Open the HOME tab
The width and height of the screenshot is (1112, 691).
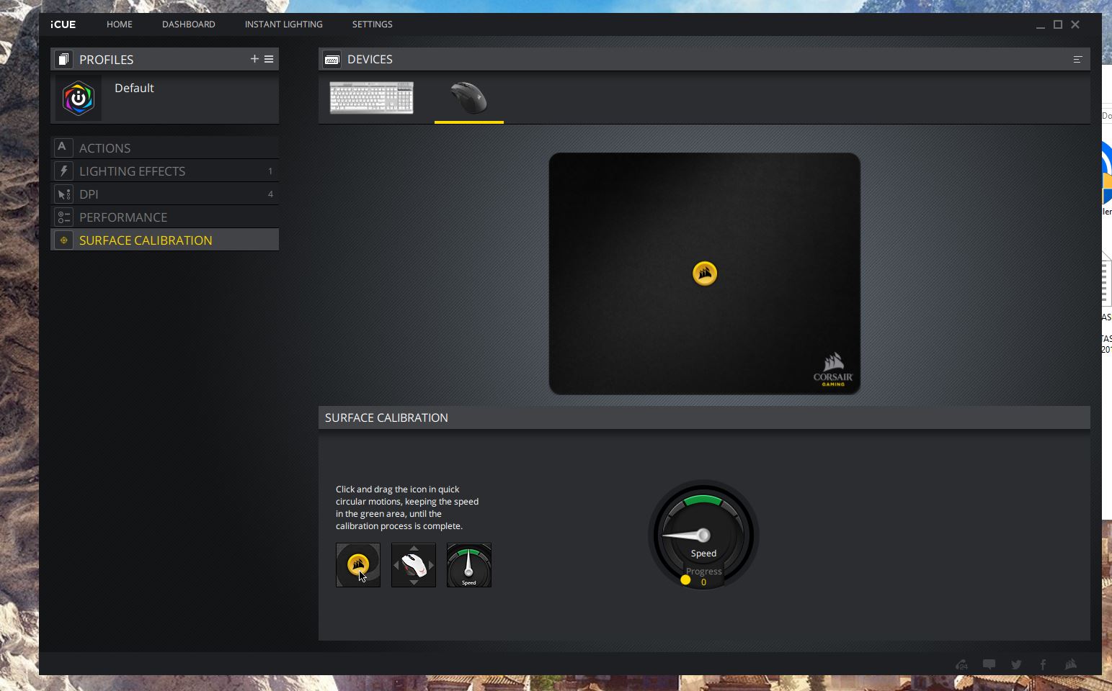tap(120, 24)
